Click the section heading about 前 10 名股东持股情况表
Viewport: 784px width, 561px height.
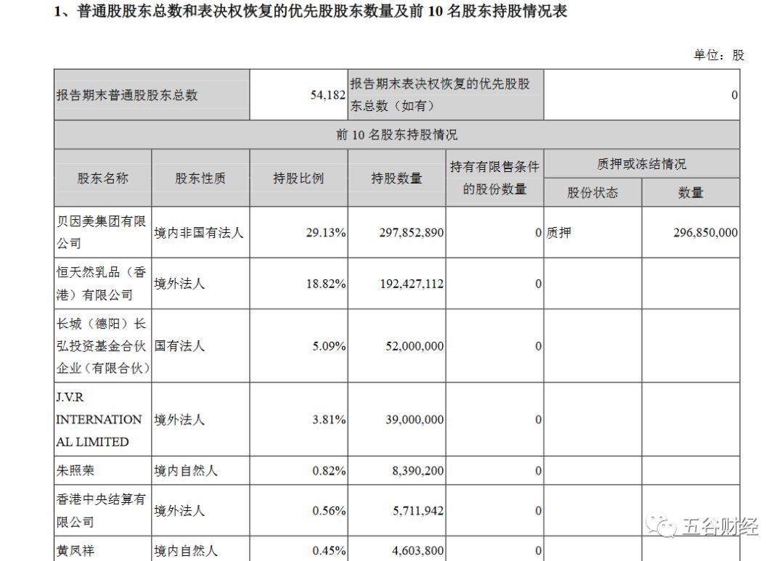(311, 11)
